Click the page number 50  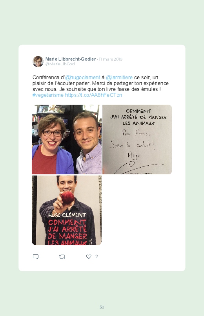[x=102, y=307]
